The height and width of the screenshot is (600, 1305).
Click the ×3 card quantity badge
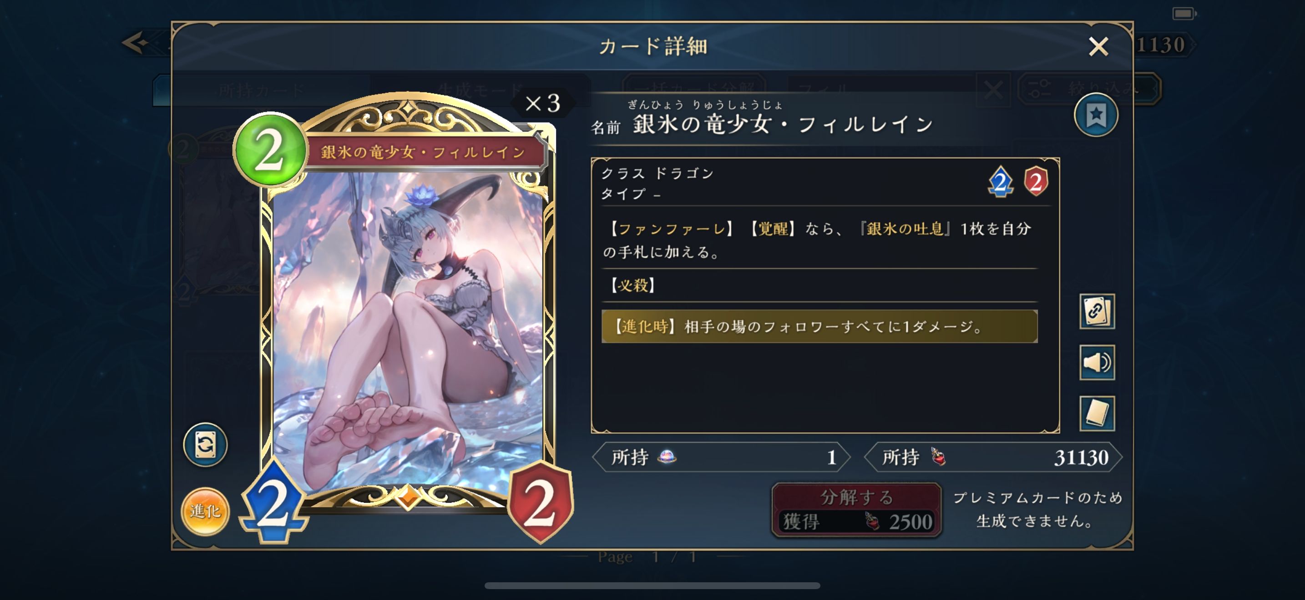coord(542,104)
